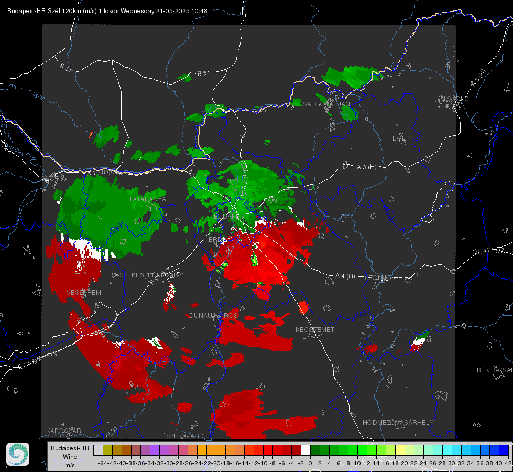
Task: Click the swirl logo beside the wind legend
Action: (18, 454)
